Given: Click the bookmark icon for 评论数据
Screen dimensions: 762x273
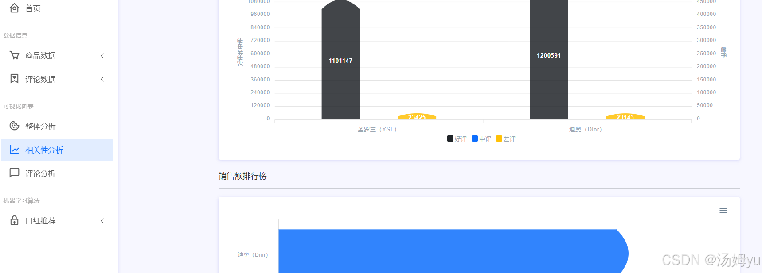Looking at the screenshot, I should click(14, 79).
